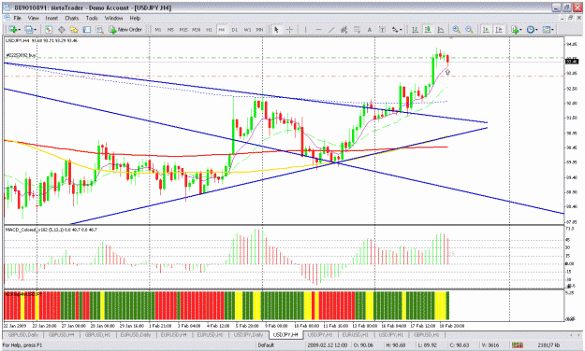The image size is (585, 351).
Task: Expand the Templates dropdown arrow
Action: (x=553, y=30)
